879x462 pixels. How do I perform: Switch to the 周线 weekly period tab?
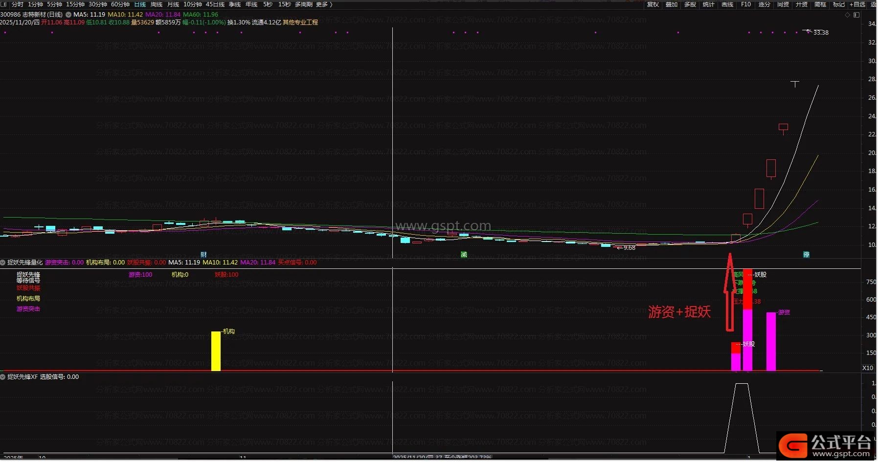[157, 4]
